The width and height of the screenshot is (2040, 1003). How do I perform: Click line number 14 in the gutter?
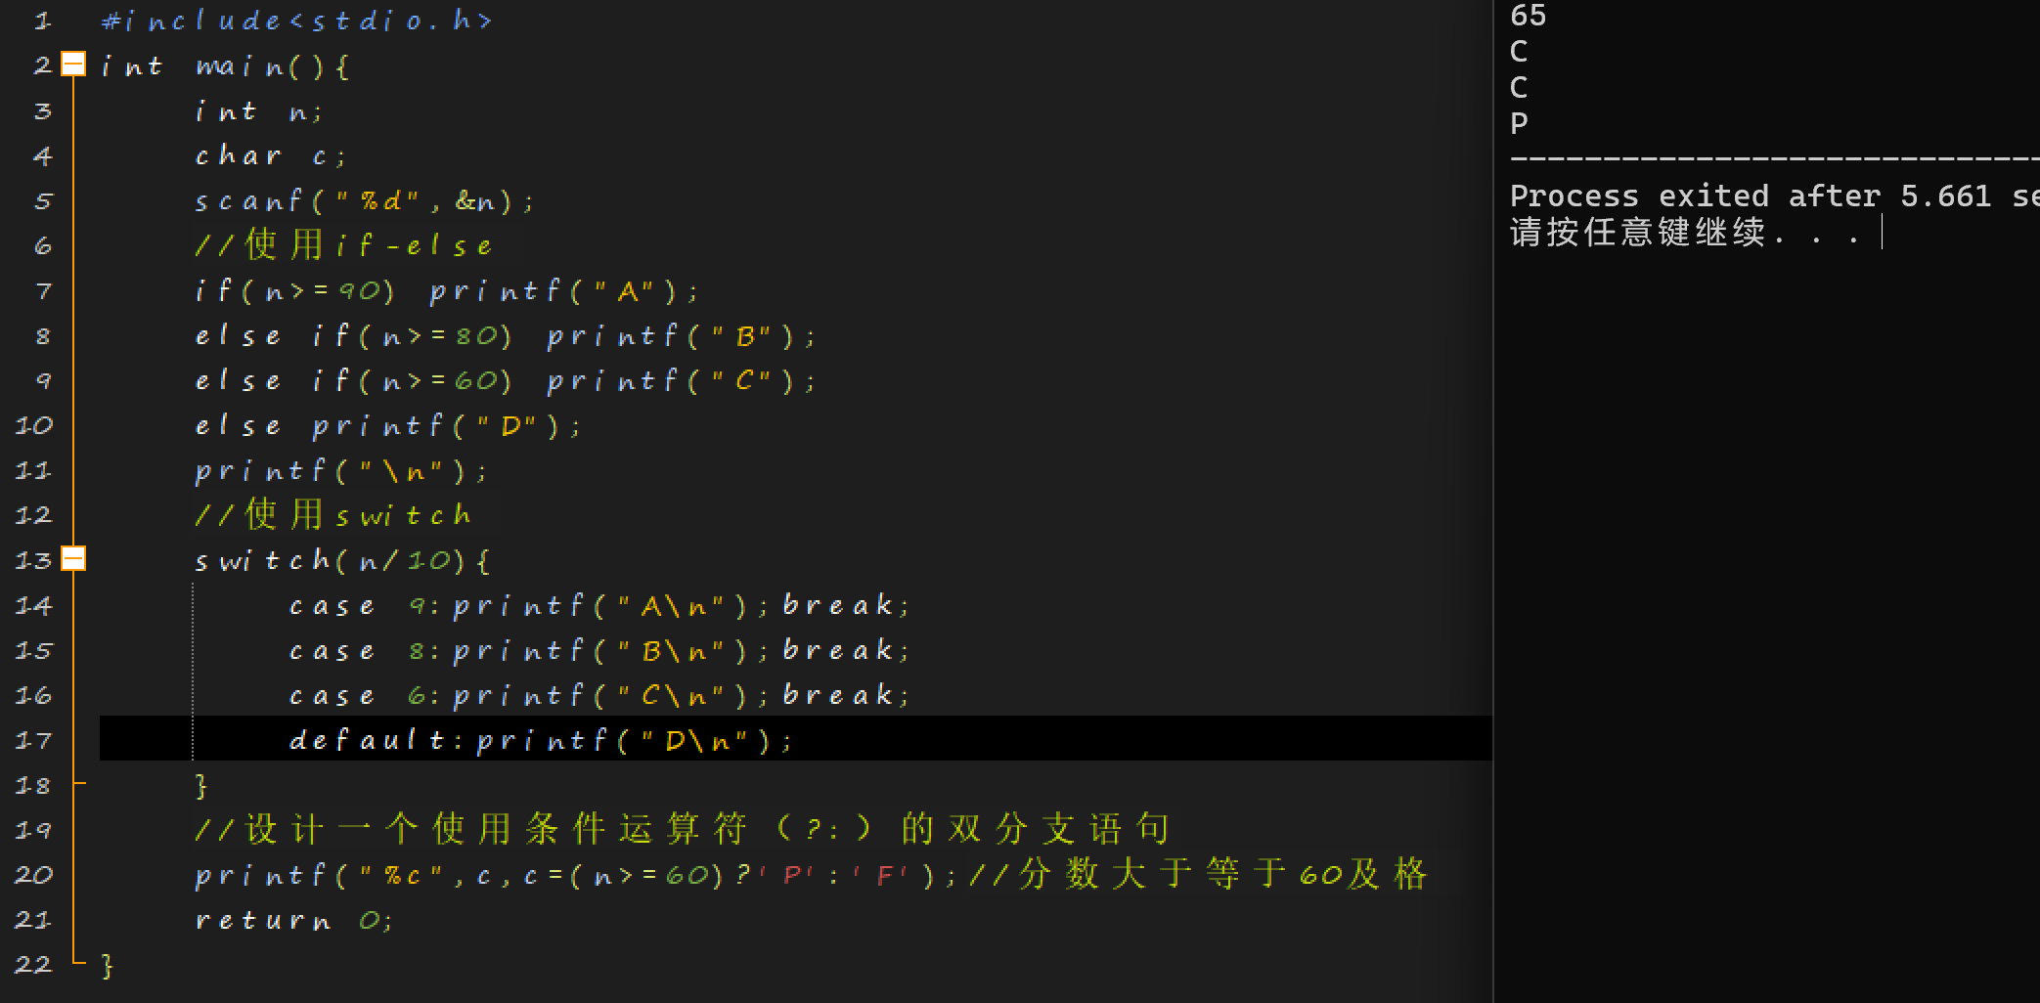pyautogui.click(x=33, y=606)
